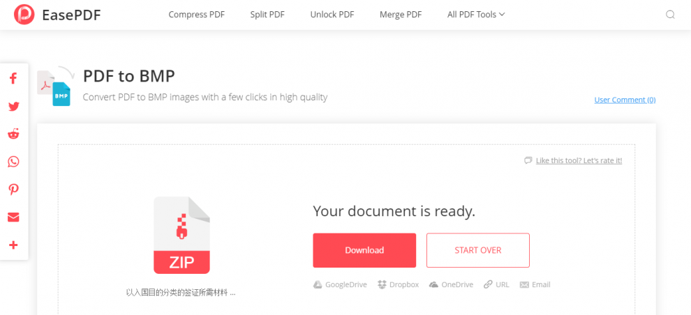Image resolution: width=691 pixels, height=315 pixels.
Task: Send the file via Email option
Action: [x=535, y=284]
